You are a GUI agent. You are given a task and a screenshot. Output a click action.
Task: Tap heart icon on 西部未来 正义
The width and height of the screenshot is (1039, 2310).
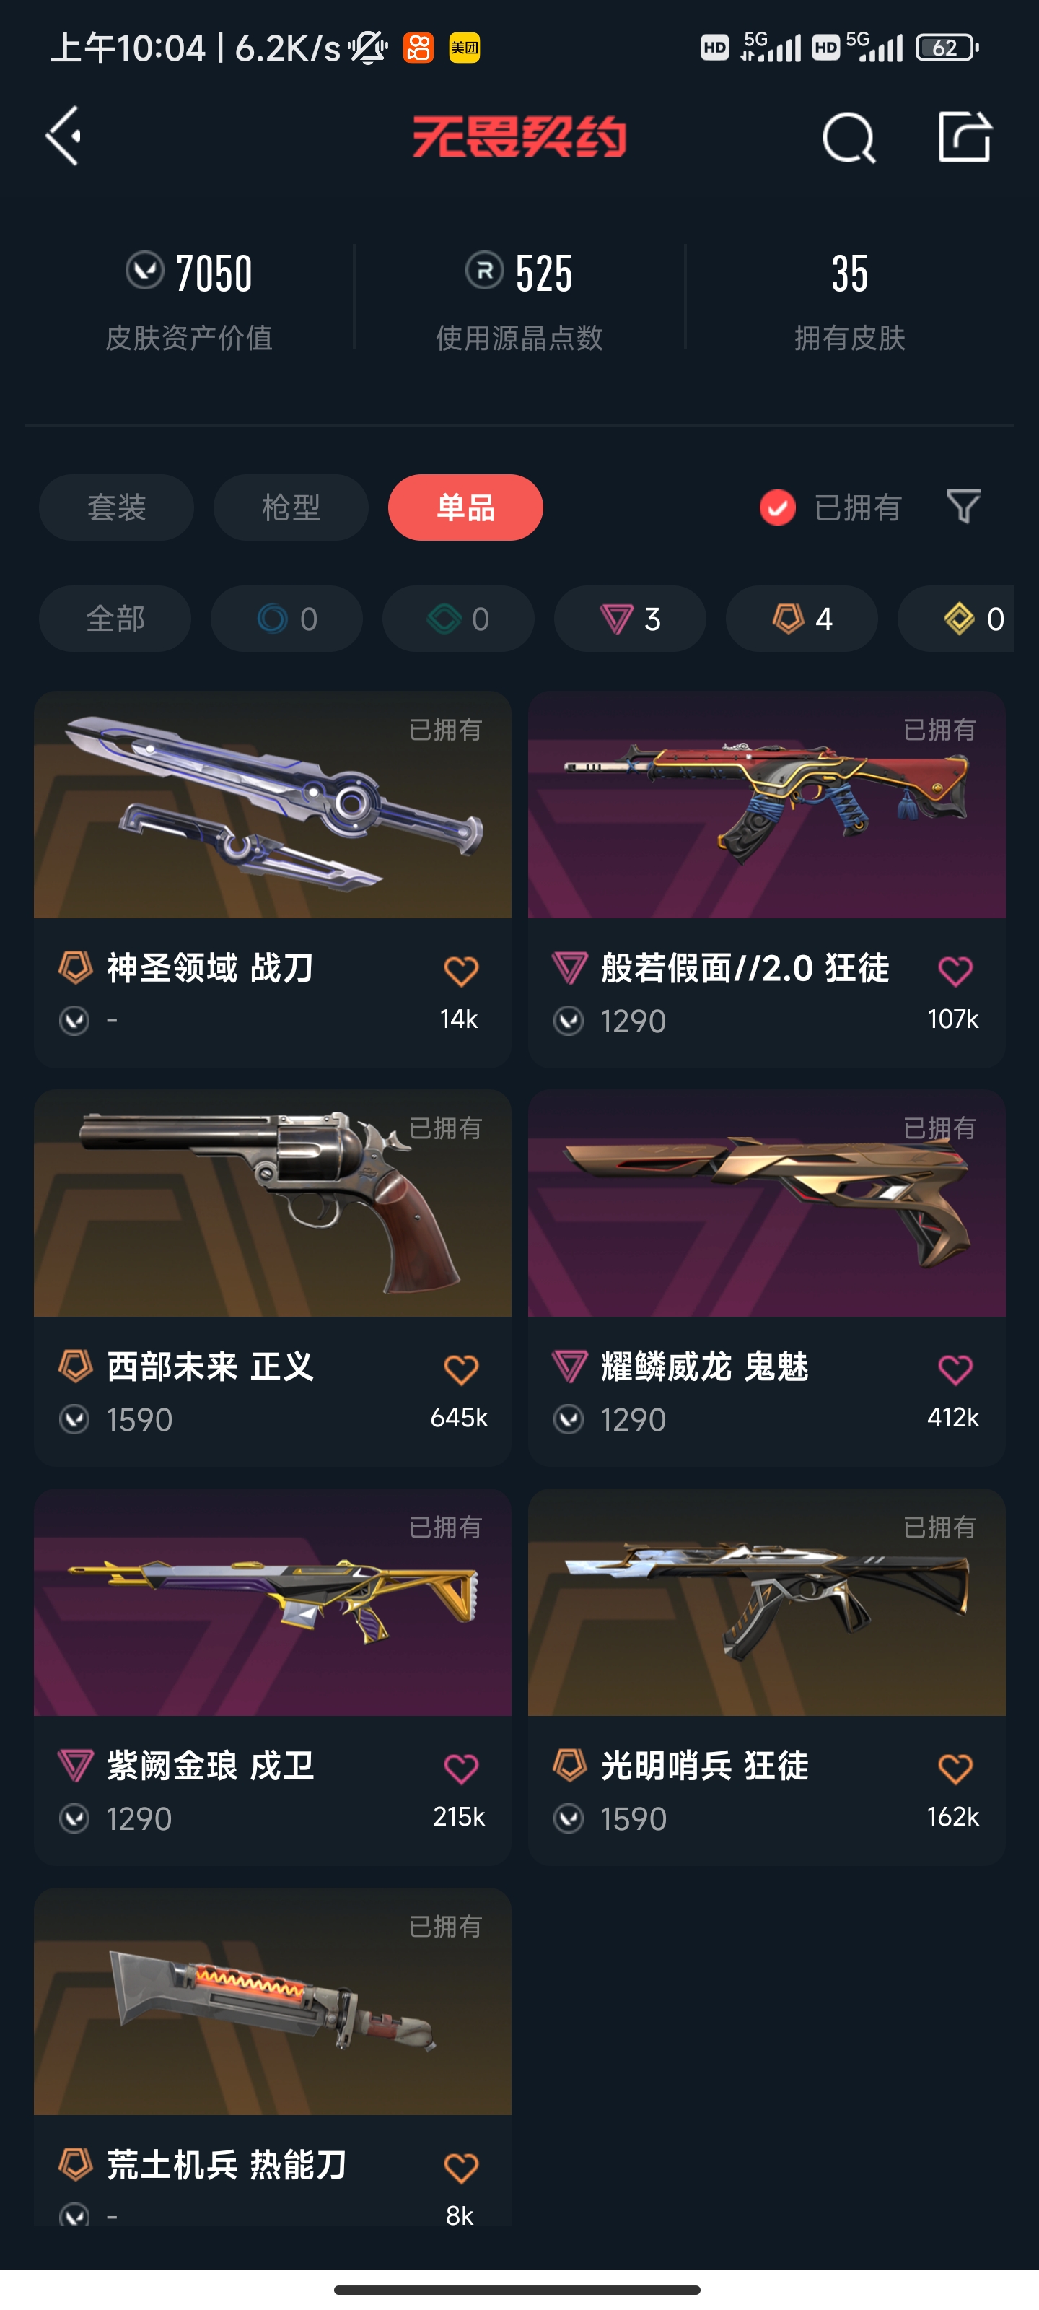(461, 1369)
